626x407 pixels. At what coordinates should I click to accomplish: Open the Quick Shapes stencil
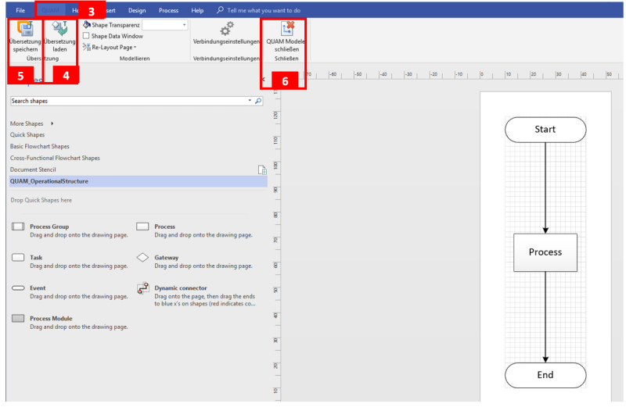(x=27, y=134)
